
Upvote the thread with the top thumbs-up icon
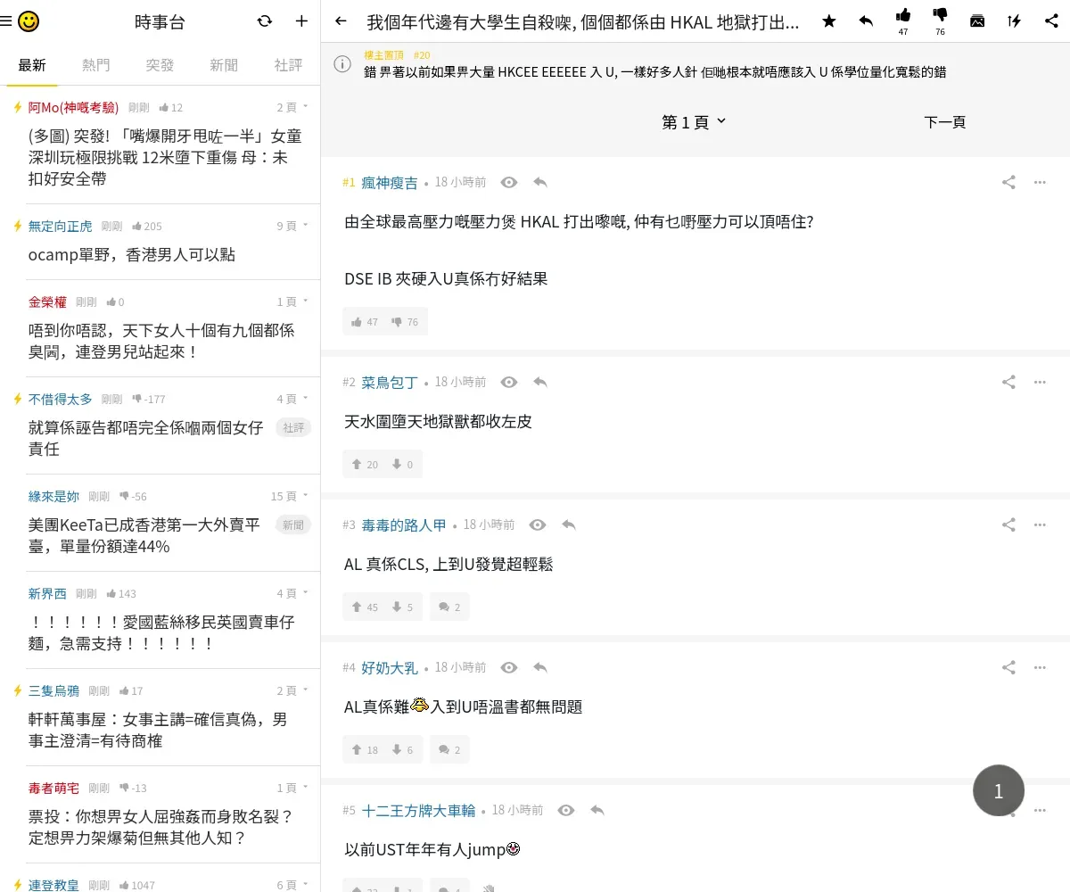[903, 15]
